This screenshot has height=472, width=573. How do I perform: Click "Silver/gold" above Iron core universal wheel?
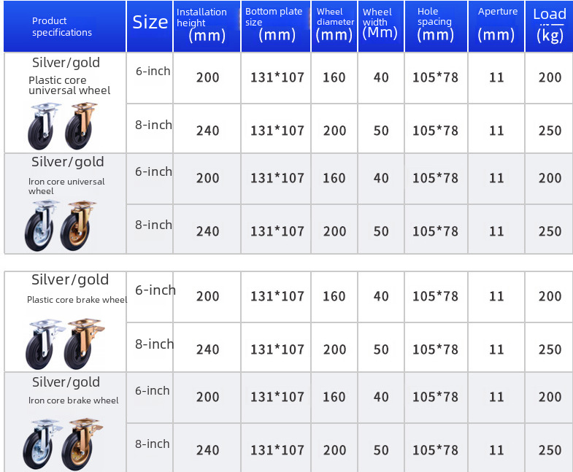pos(68,162)
